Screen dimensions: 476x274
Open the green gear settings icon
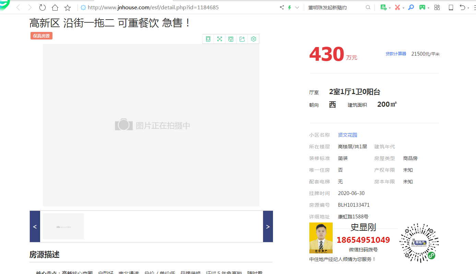253,39
